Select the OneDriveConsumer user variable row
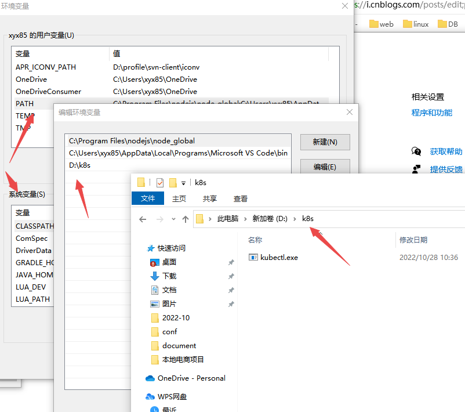Image resolution: width=465 pixels, height=412 pixels. [172, 92]
